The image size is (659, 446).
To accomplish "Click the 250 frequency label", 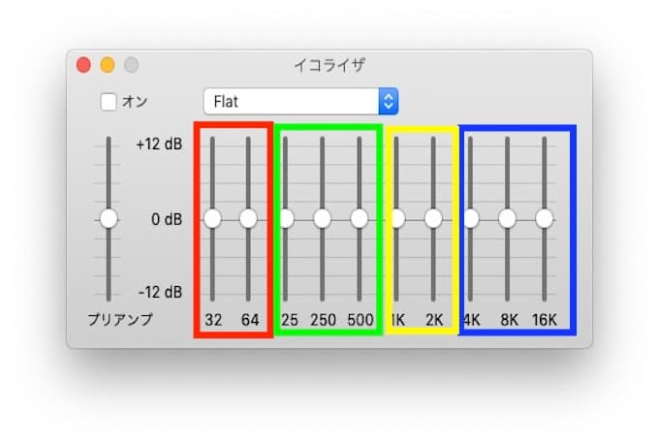I will tap(323, 320).
